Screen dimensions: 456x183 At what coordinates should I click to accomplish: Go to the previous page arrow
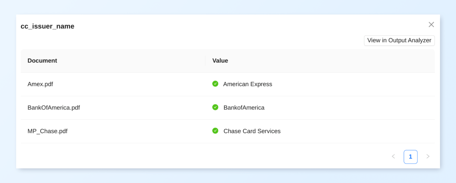393,156
